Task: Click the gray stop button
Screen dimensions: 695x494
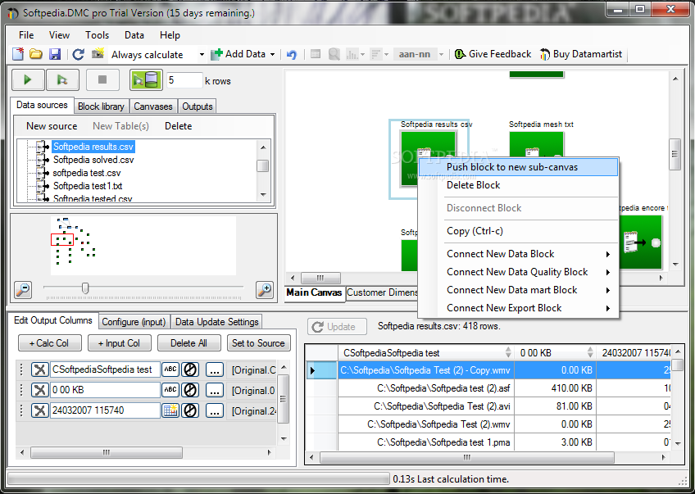Action: [102, 79]
